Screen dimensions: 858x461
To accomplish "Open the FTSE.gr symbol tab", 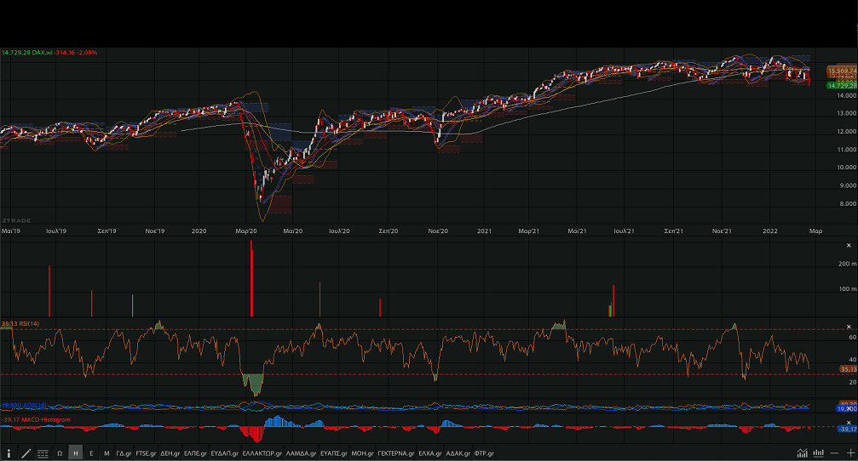I will pos(146,452).
